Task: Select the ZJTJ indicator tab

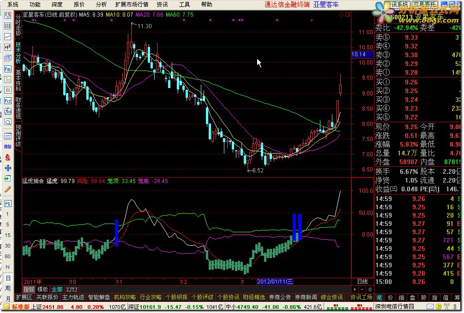Action: click(x=72, y=289)
